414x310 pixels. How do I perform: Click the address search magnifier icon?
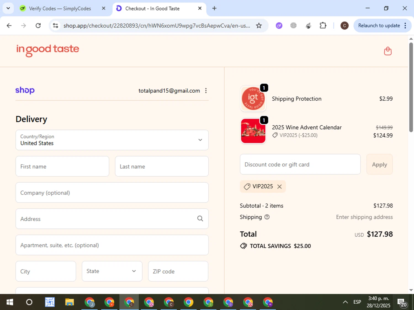200,219
